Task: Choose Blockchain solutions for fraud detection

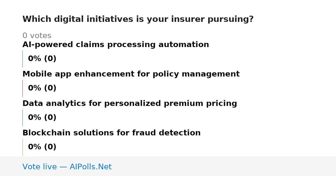Action: (111, 133)
